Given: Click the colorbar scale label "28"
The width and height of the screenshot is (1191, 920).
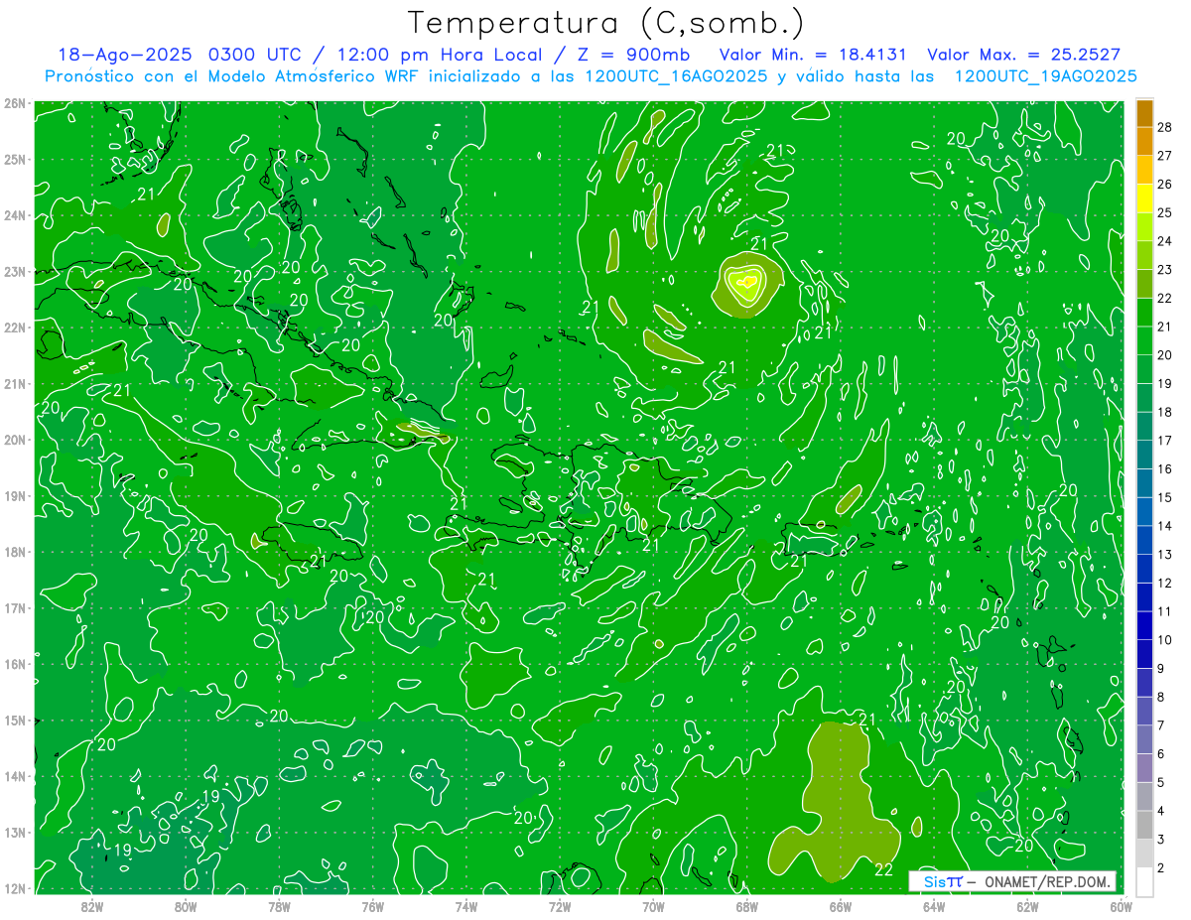Looking at the screenshot, I should pos(1164,127).
